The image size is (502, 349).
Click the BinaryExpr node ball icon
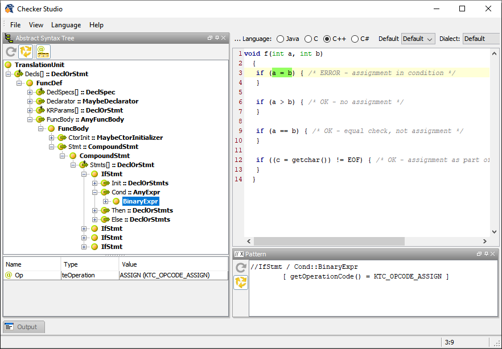coord(116,201)
